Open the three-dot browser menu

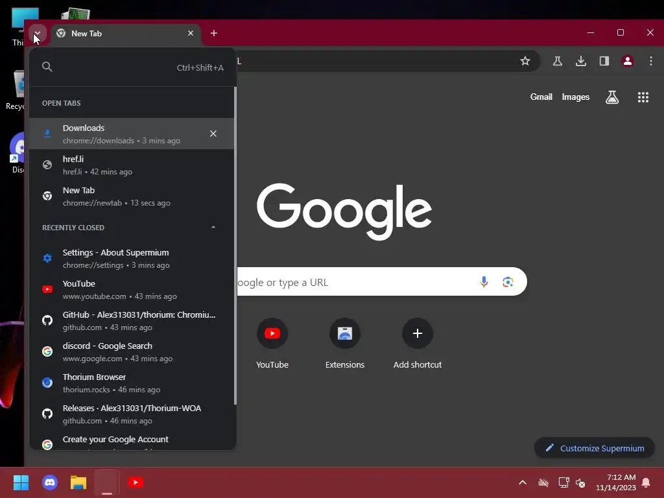point(651,61)
